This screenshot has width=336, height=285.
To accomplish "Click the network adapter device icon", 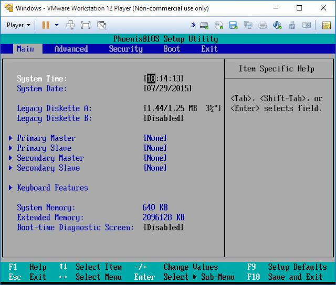I will pyautogui.click(x=248, y=25).
